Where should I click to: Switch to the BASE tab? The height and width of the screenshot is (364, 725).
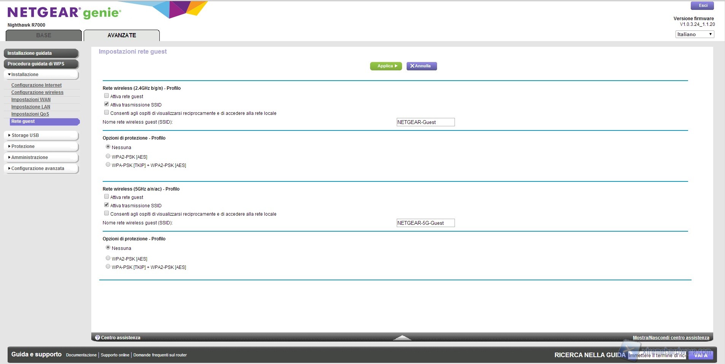pyautogui.click(x=44, y=35)
